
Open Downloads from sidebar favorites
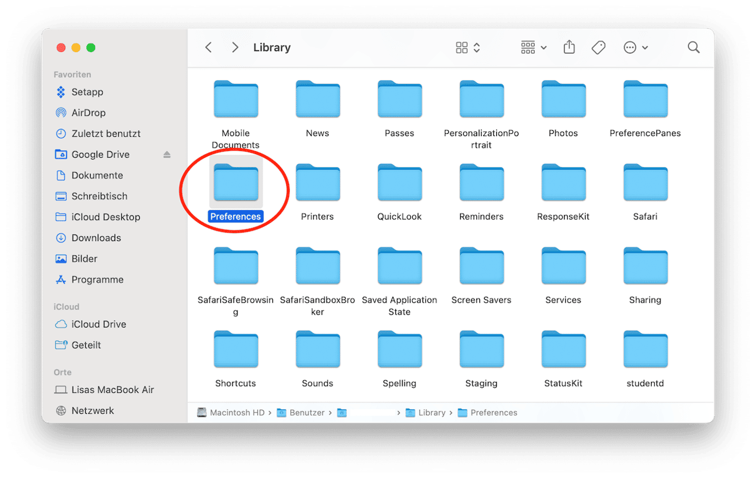coord(96,237)
